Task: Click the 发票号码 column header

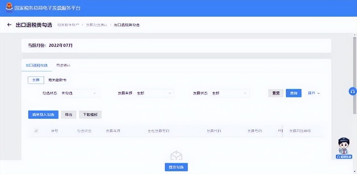Action: tap(255, 131)
